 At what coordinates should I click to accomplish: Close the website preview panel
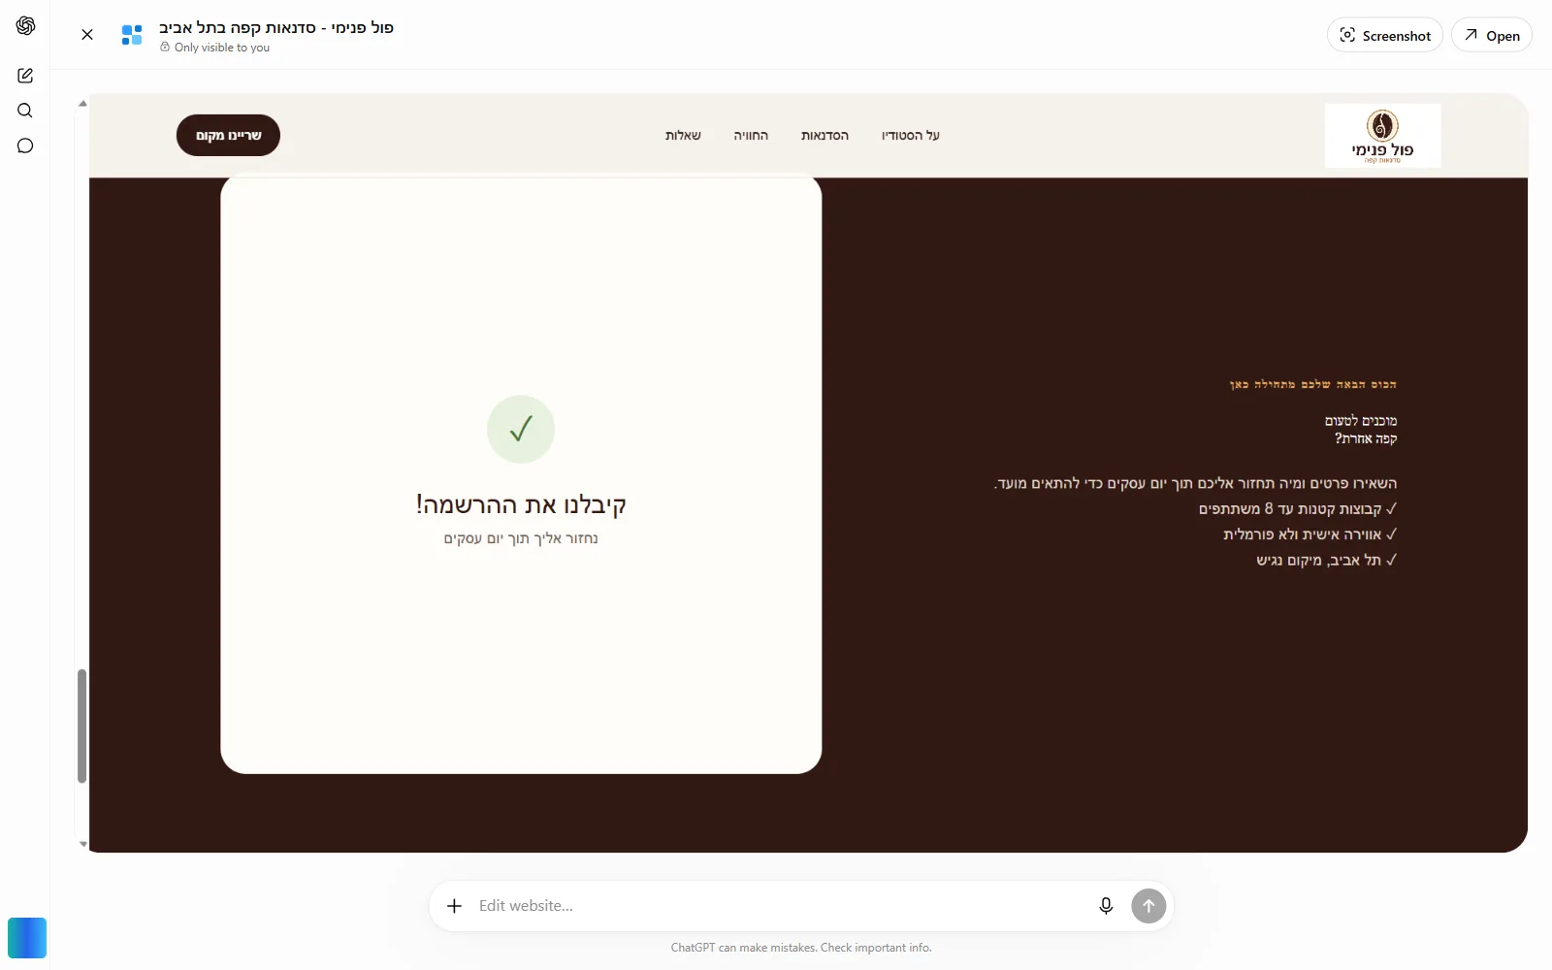87,35
